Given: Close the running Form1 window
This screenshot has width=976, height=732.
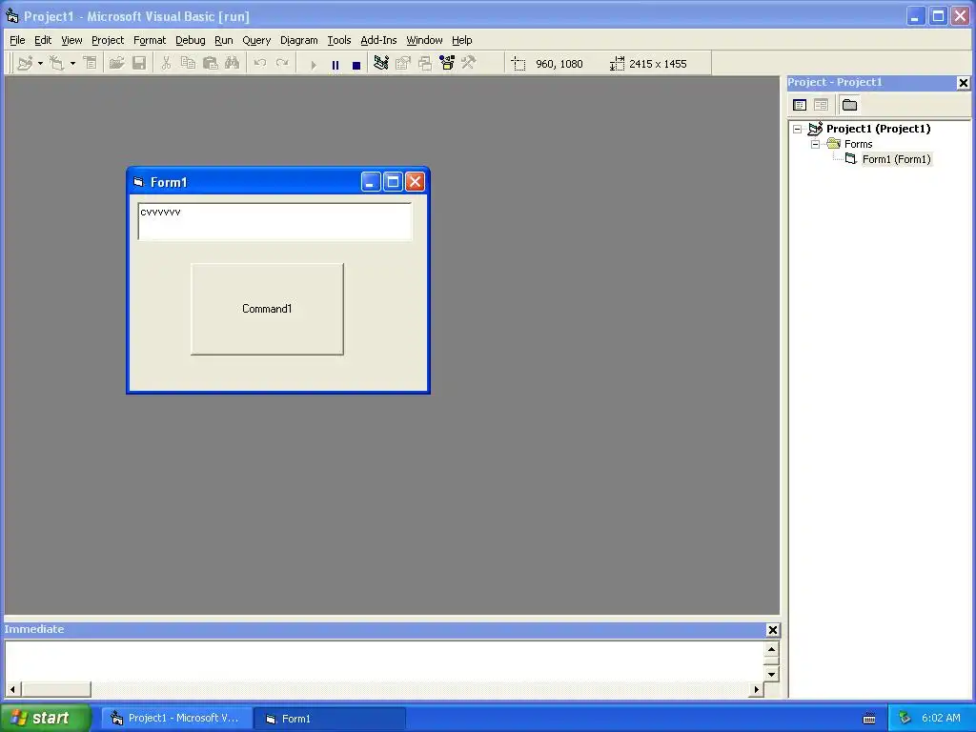Looking at the screenshot, I should point(416,182).
